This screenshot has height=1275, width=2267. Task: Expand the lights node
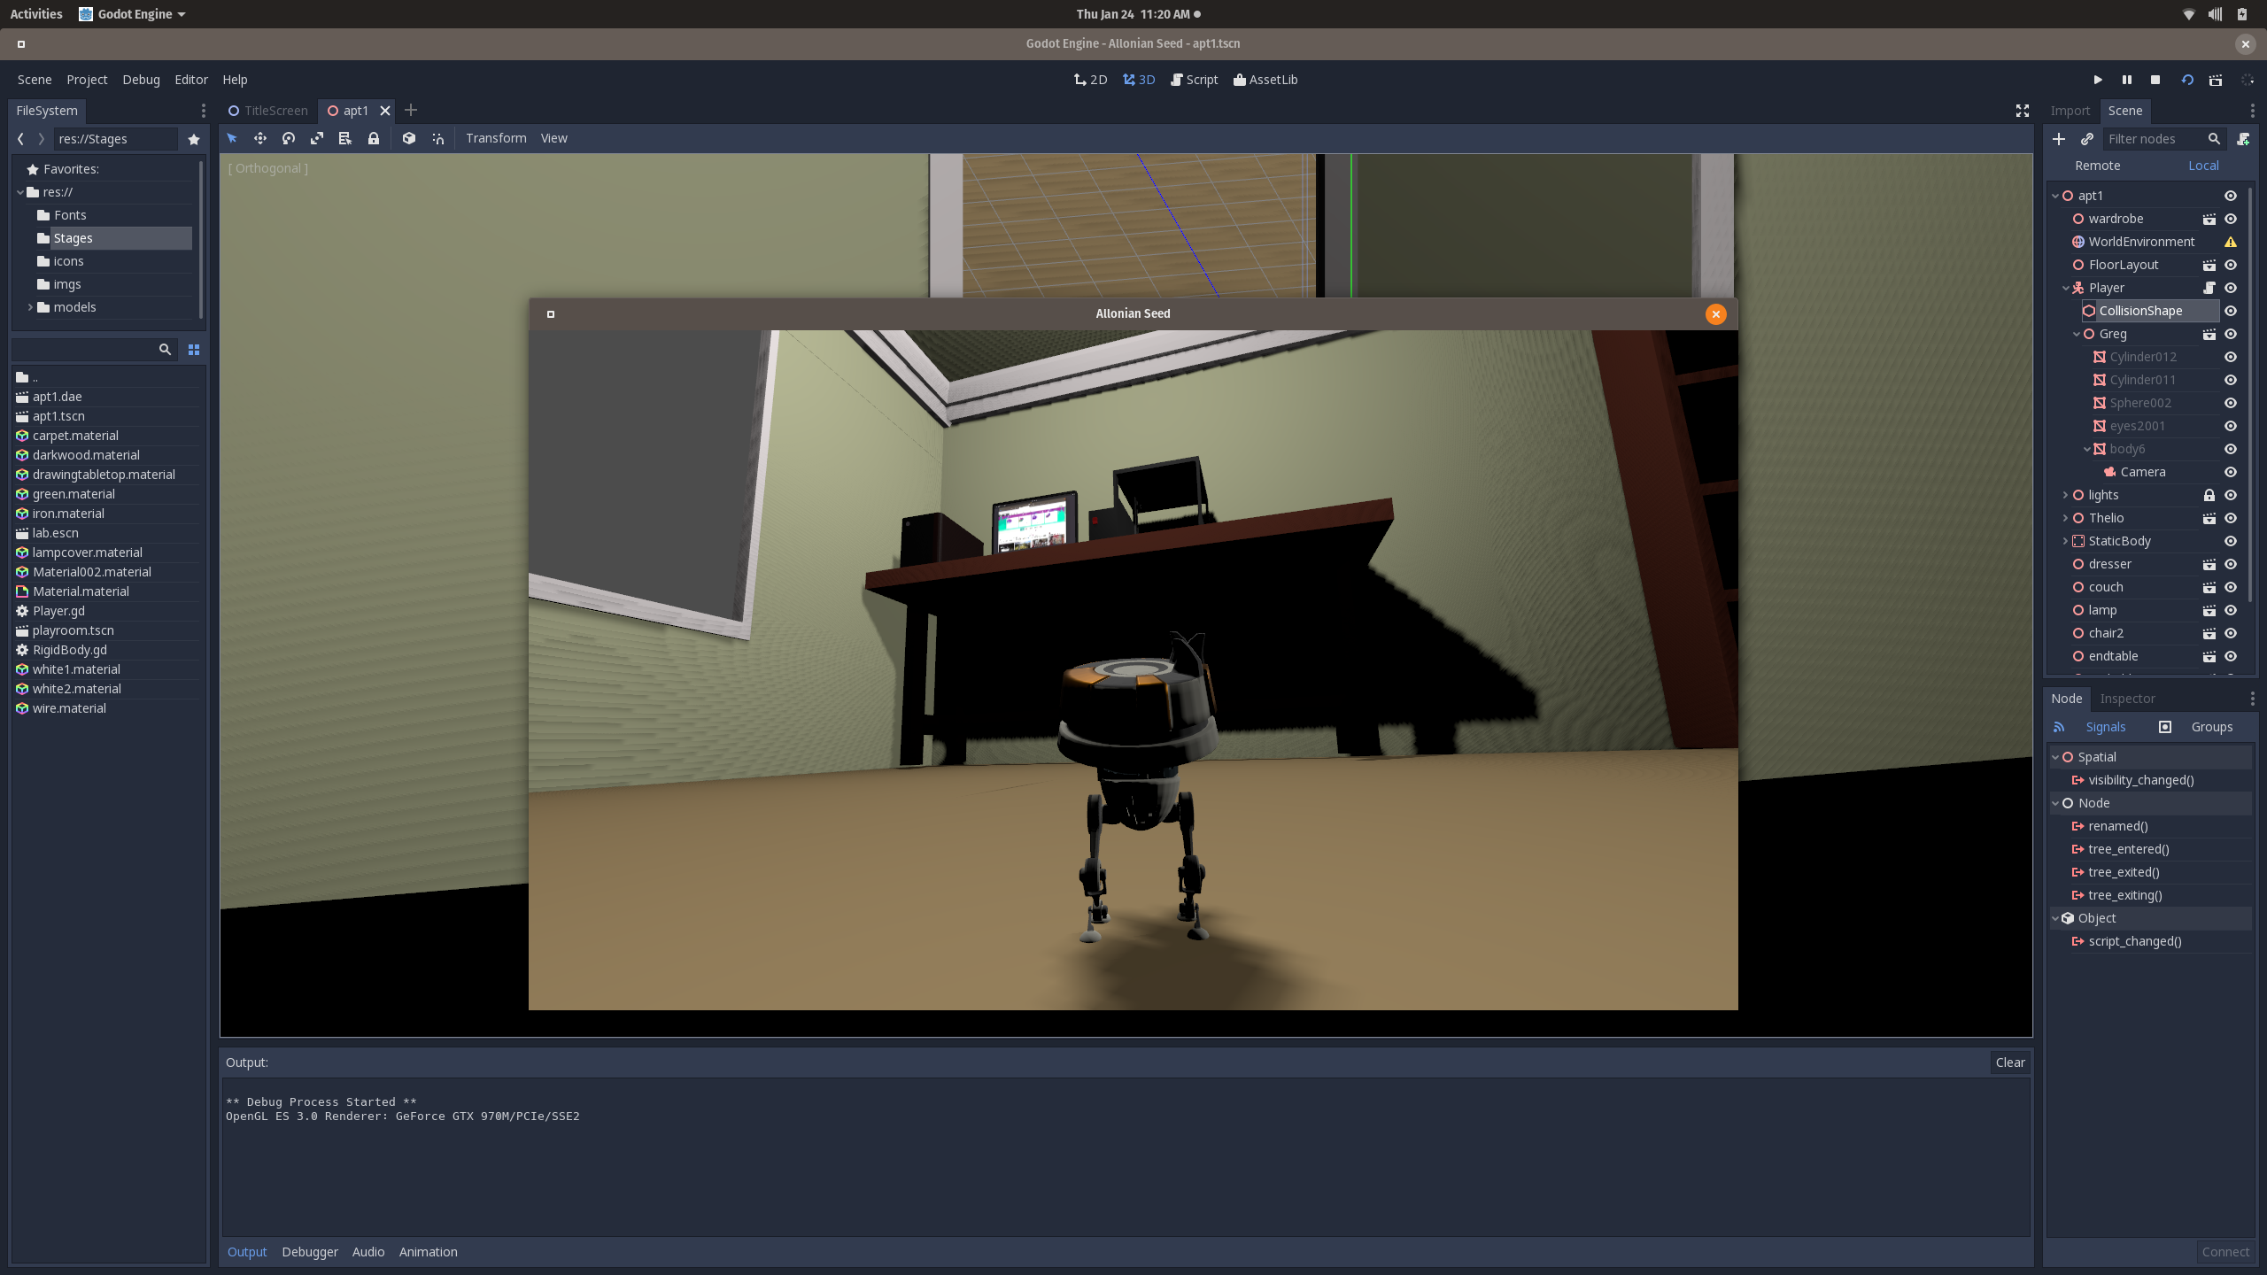[x=2068, y=495]
